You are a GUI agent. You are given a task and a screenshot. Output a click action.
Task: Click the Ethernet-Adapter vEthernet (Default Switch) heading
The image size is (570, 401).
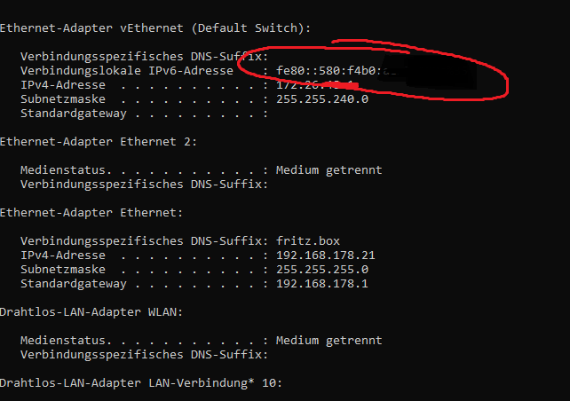[155, 28]
